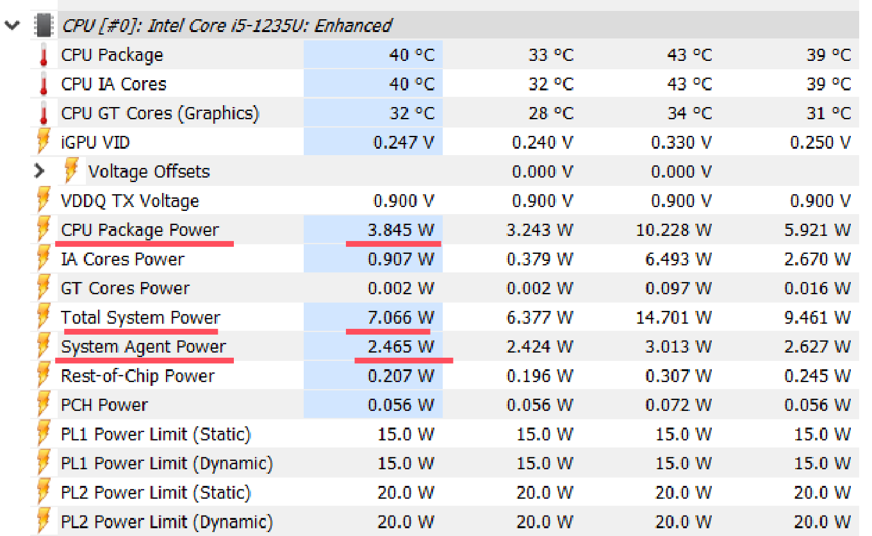Click thermometer icon beside CPU GT Cores
The height and width of the screenshot is (536, 872).
click(44, 113)
